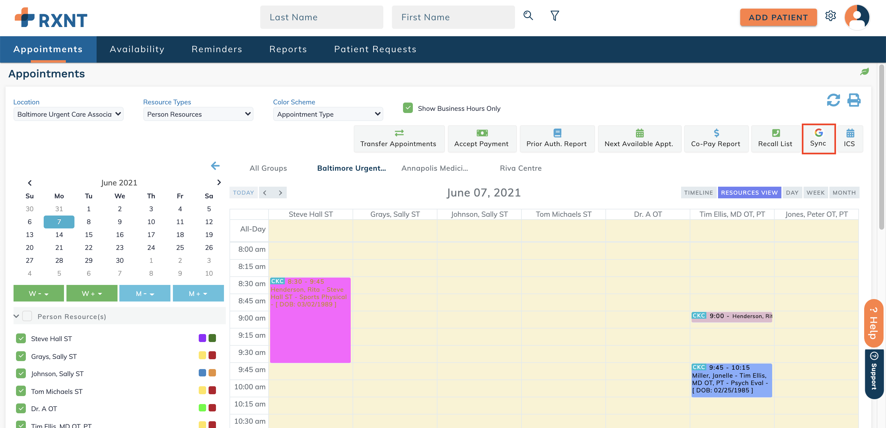Select the Annapolis Medici... group tab
Viewport: 886px width, 428px height.
(434, 168)
